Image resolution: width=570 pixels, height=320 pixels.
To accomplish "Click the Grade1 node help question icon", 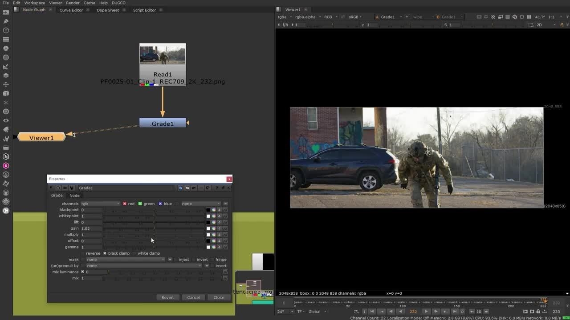I will (x=217, y=188).
